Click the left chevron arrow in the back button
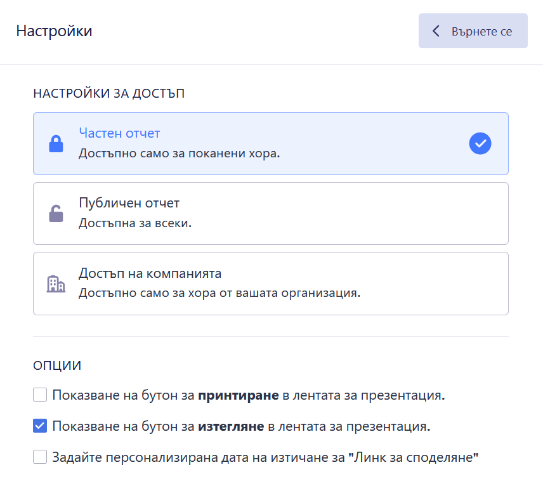543x498 pixels. tap(436, 31)
